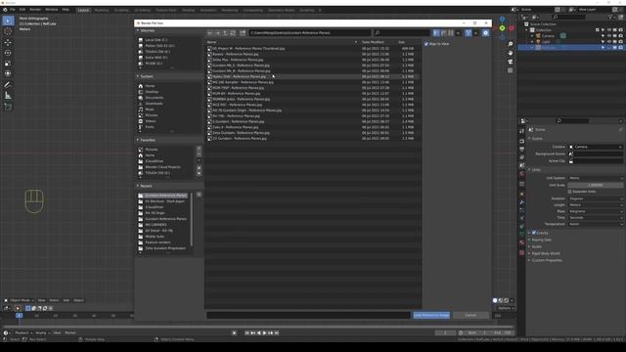This screenshot has width=626, height=352.
Task: Switch file browser to thumbnail display
Action: (451, 32)
